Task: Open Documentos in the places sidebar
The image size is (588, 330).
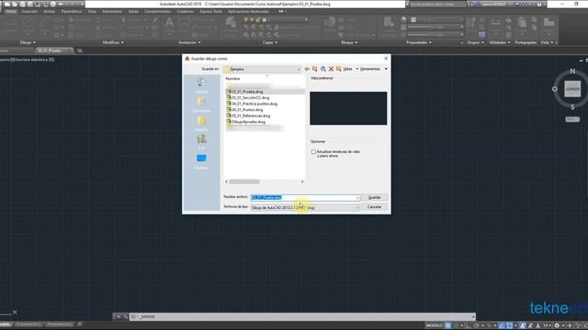Action: click(x=201, y=104)
